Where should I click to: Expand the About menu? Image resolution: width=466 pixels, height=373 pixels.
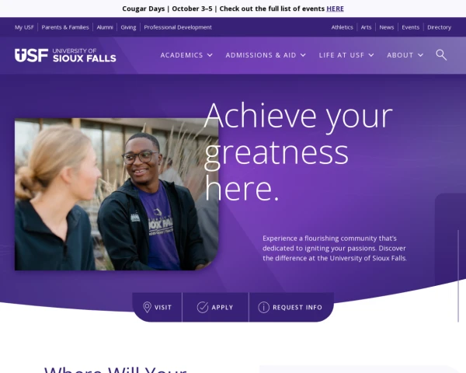click(x=405, y=55)
